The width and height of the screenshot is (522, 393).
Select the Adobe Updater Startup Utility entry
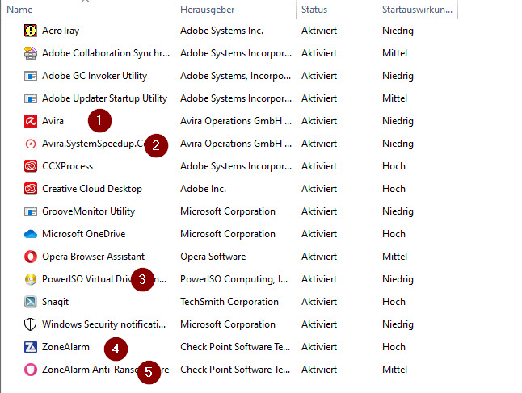[104, 98]
